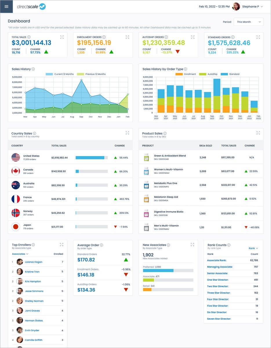Image resolution: width=271 pixels, height=348 pixels.
Task: Open Kristine Tran's profile link
Action: click(x=32, y=272)
